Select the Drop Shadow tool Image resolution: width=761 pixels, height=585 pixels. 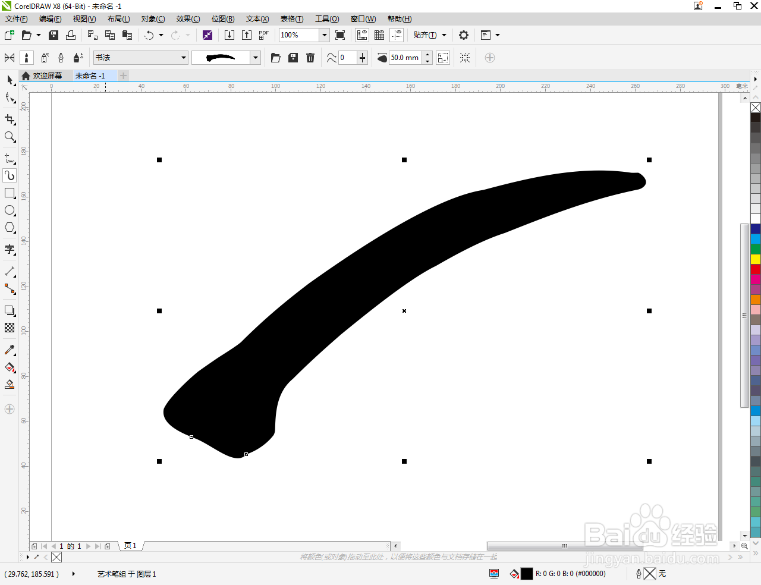coord(10,311)
